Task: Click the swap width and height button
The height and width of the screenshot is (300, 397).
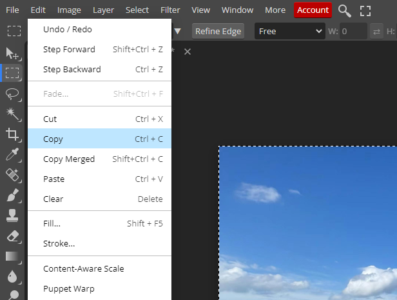Action: pos(377,31)
